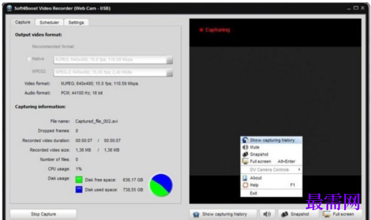
Task: Click the speaker icon beside Mute in menu
Action: [x=246, y=147]
